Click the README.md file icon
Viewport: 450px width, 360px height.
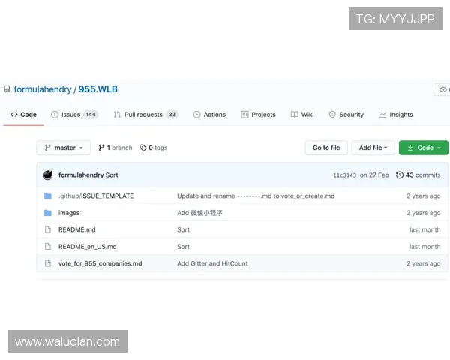pyautogui.click(x=48, y=229)
